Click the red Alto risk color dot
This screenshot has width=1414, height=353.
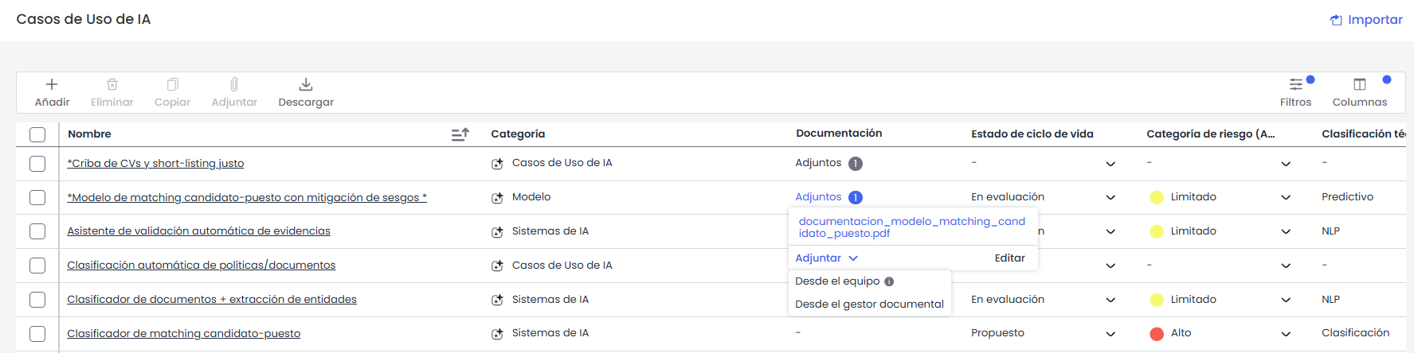click(x=1157, y=334)
